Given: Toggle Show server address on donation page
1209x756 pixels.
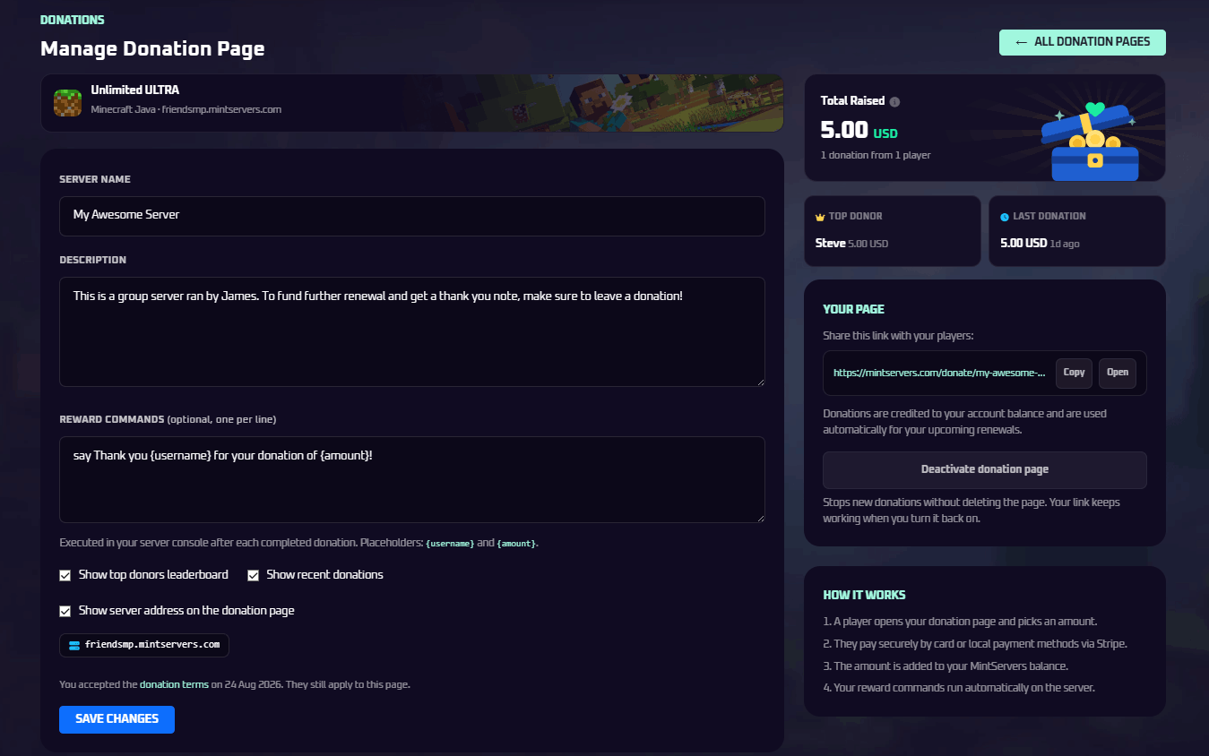Looking at the screenshot, I should coord(65,611).
